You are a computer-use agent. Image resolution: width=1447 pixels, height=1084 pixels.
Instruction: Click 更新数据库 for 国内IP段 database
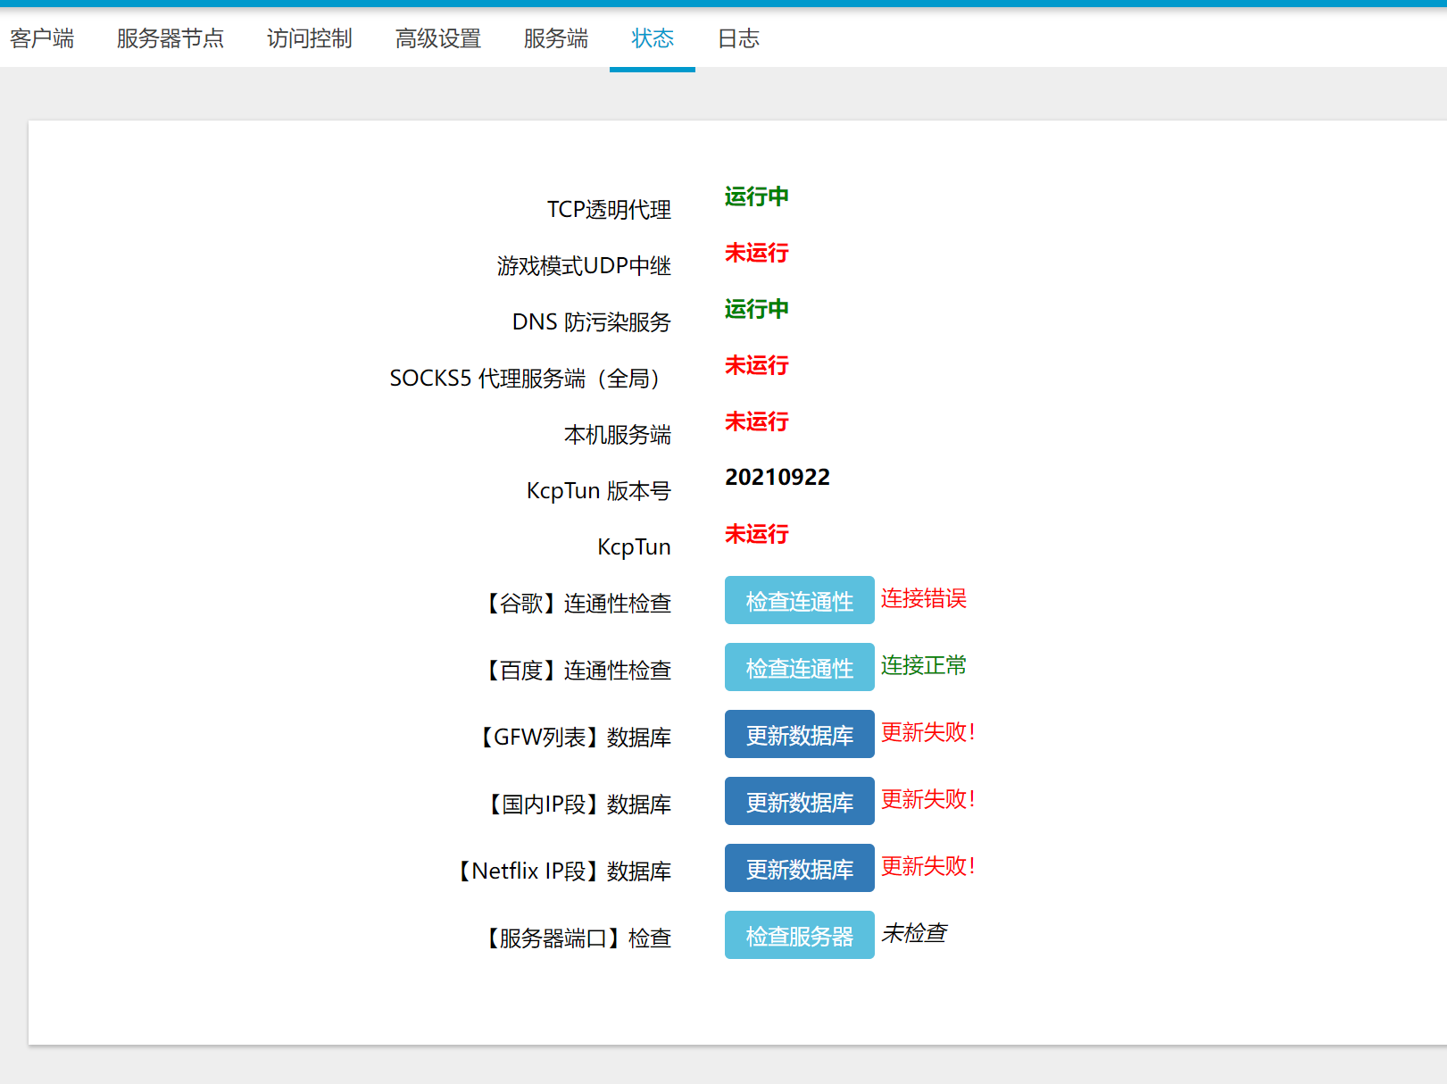pyautogui.click(x=799, y=801)
